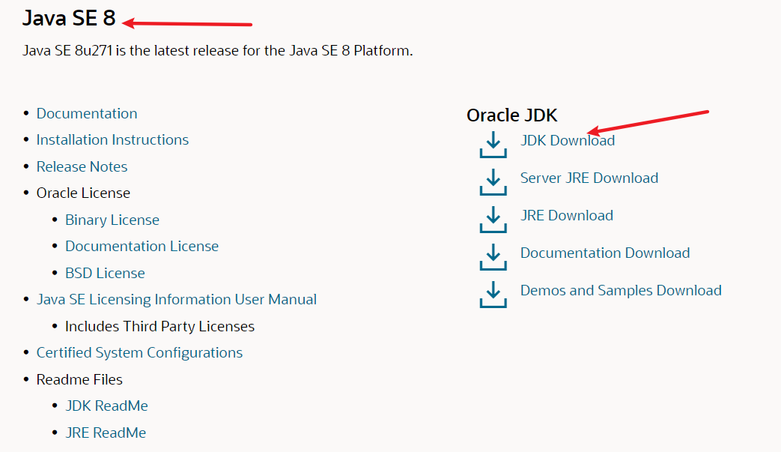Open the Server JRE Download link

pyautogui.click(x=589, y=178)
